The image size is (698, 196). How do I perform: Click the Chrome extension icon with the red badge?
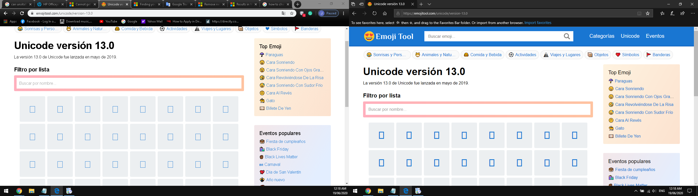pyautogui.click(x=303, y=14)
